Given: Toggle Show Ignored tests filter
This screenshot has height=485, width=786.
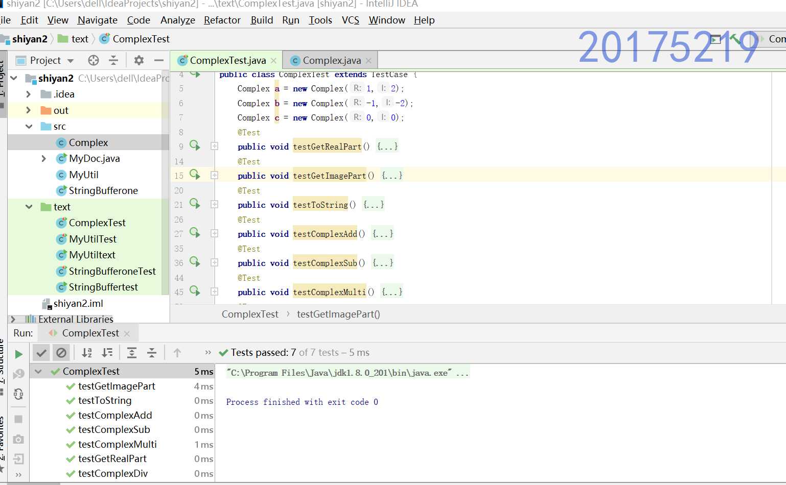Looking at the screenshot, I should click(x=61, y=352).
